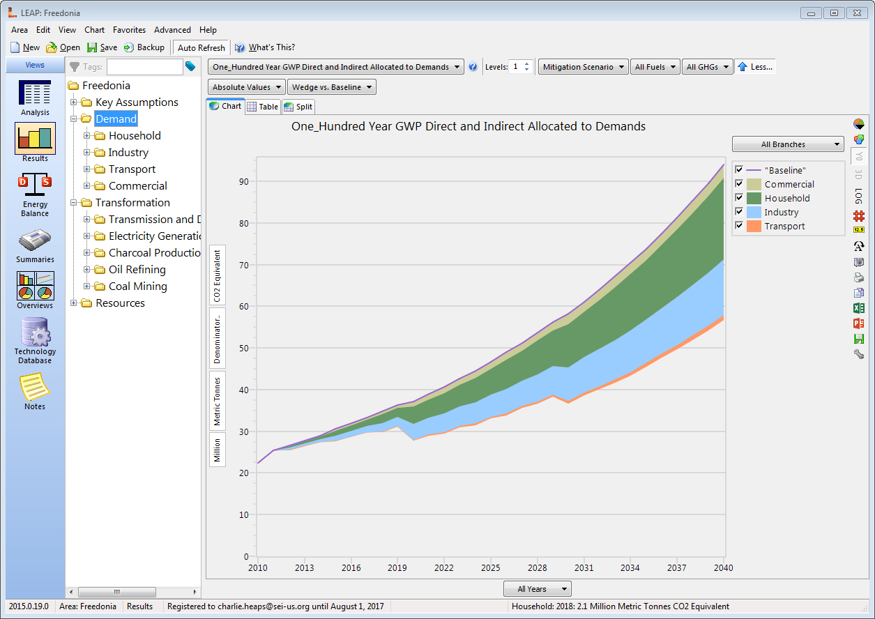
Task: Open the Favorites menu
Action: [129, 30]
